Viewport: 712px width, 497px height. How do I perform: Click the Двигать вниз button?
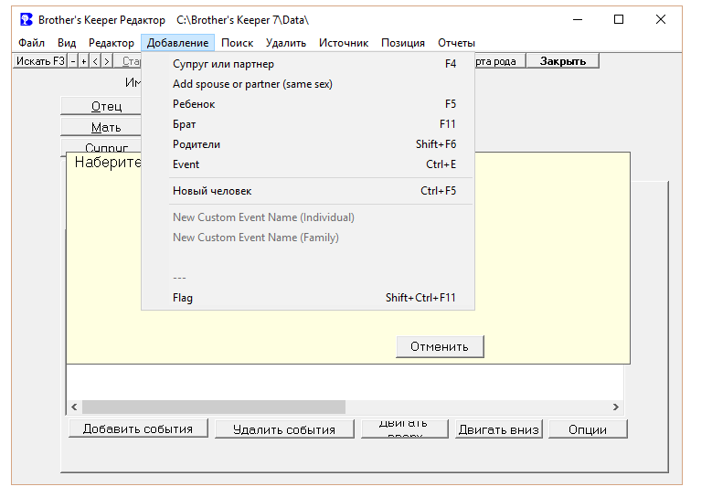coord(498,429)
